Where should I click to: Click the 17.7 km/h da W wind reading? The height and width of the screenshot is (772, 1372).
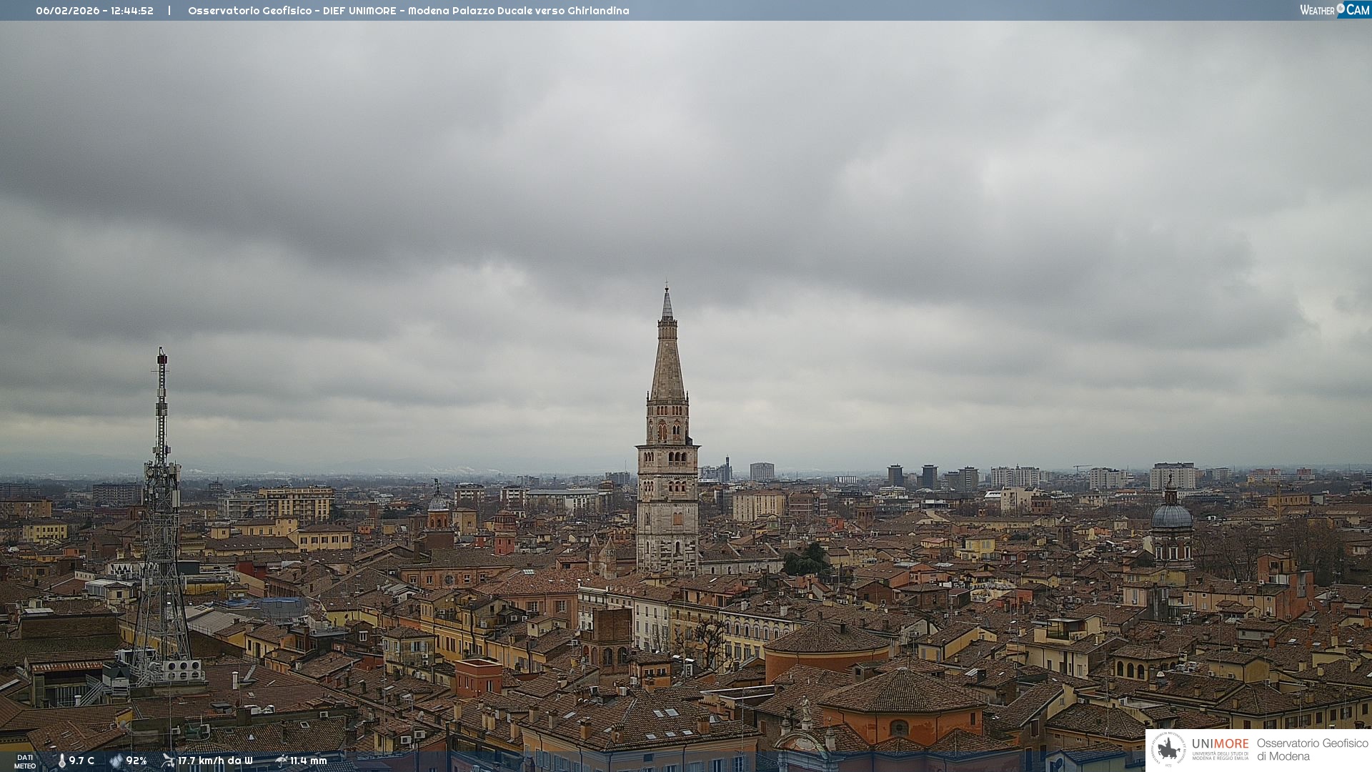pos(215,761)
